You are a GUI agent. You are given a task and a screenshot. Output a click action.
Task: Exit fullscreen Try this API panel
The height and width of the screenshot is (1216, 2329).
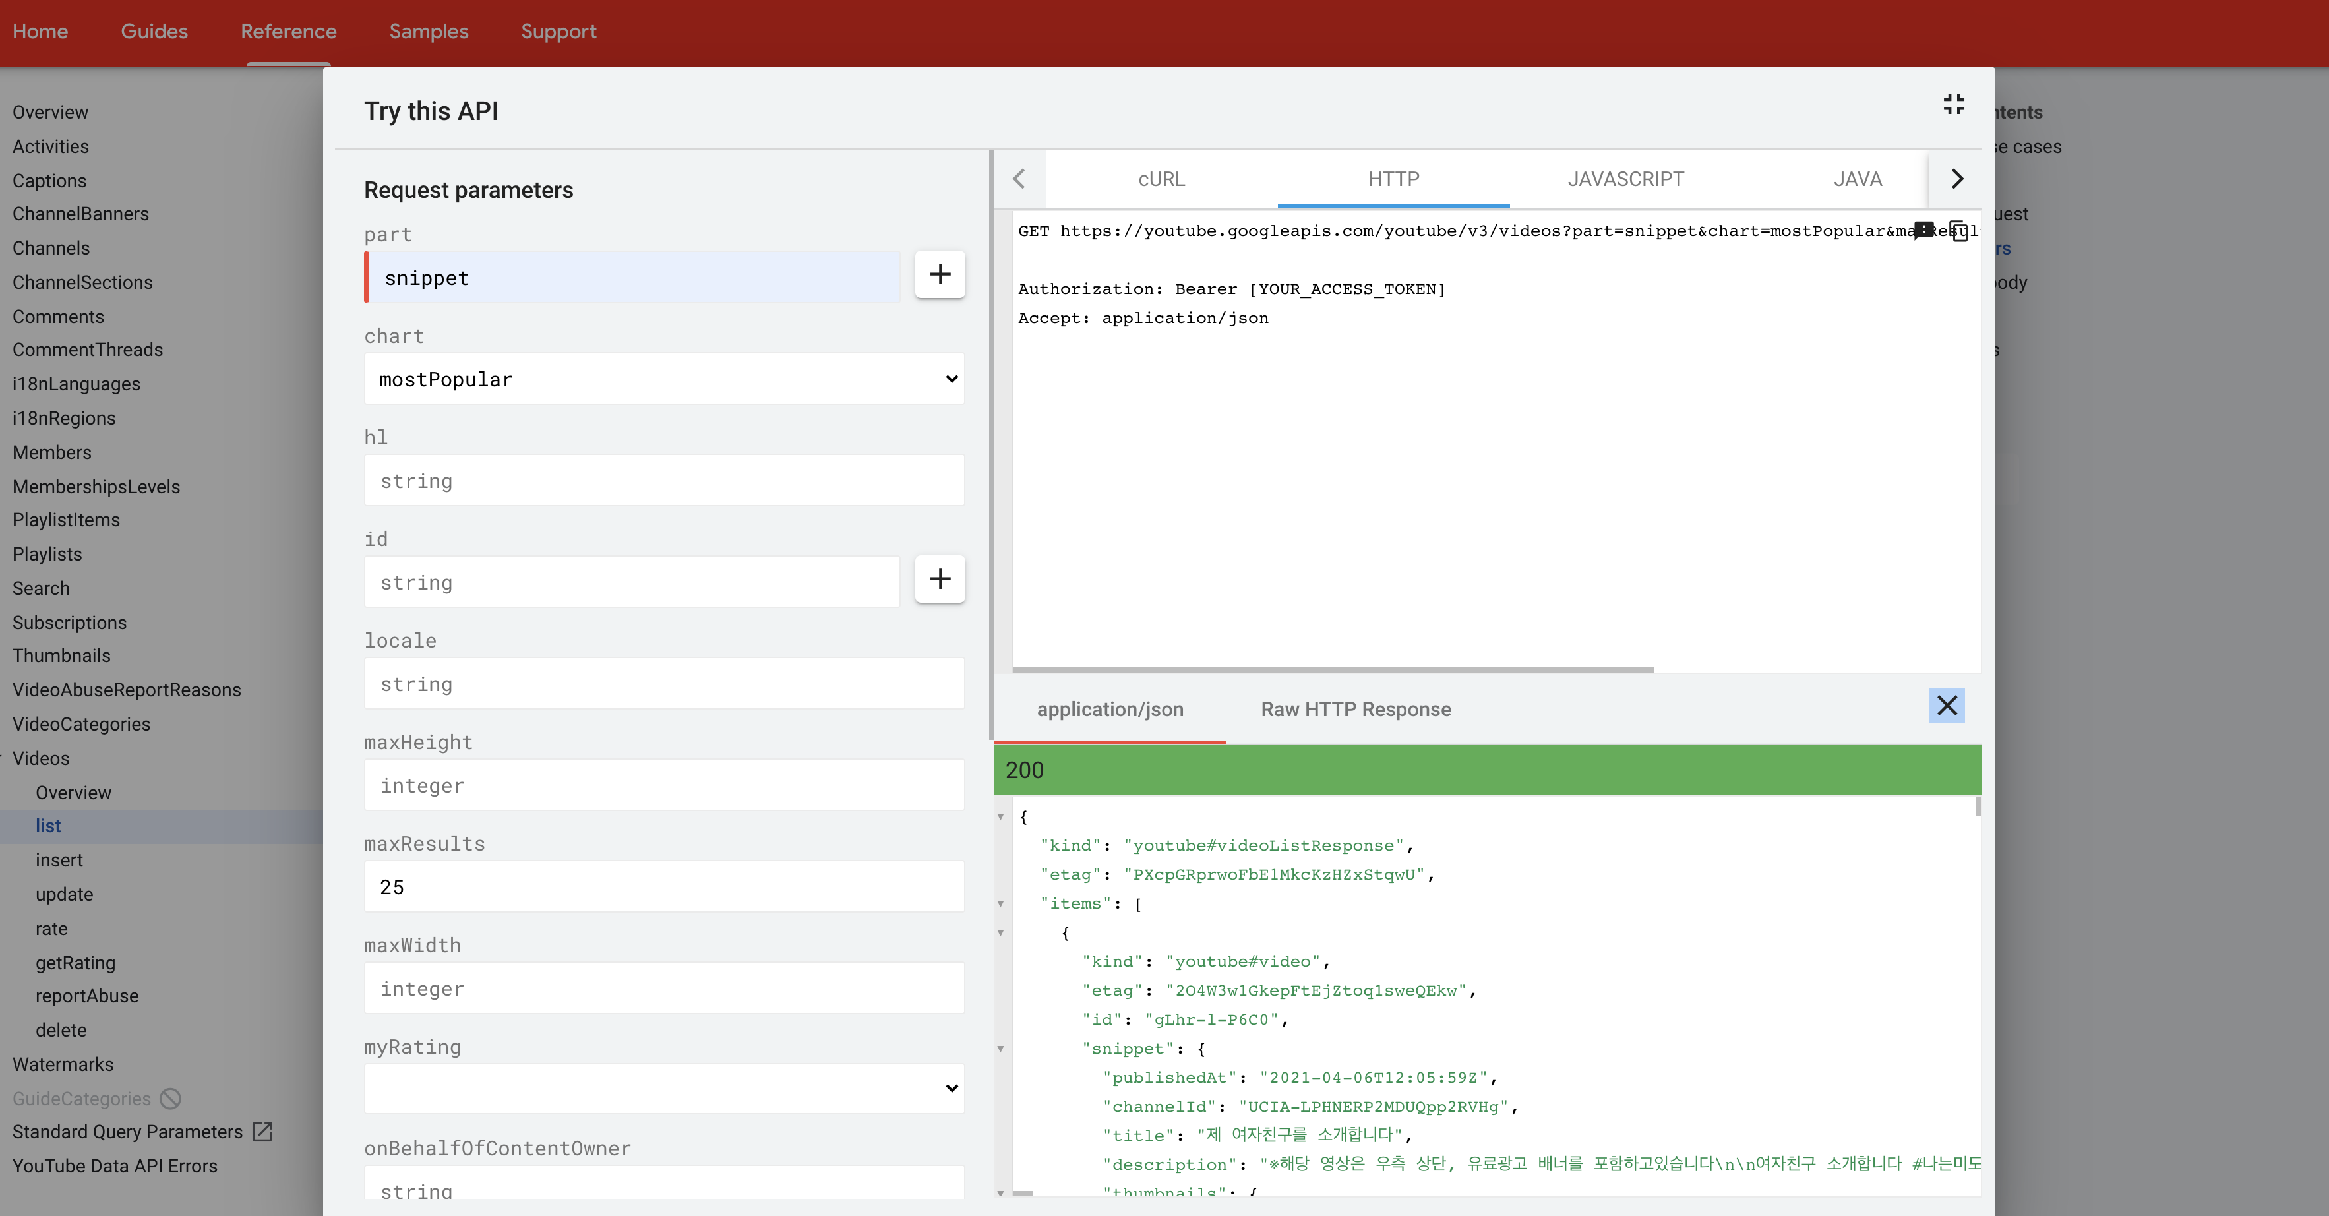pyautogui.click(x=1954, y=104)
